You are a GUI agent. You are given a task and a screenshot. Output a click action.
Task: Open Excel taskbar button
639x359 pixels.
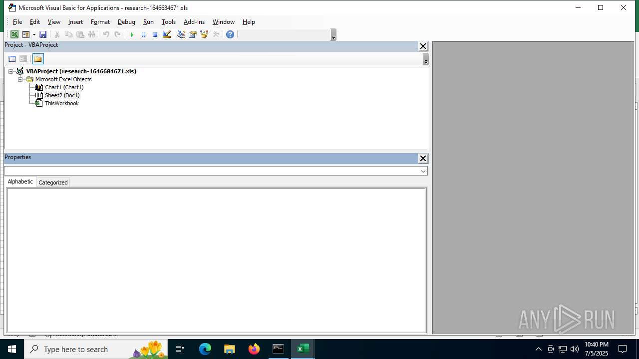(x=303, y=349)
